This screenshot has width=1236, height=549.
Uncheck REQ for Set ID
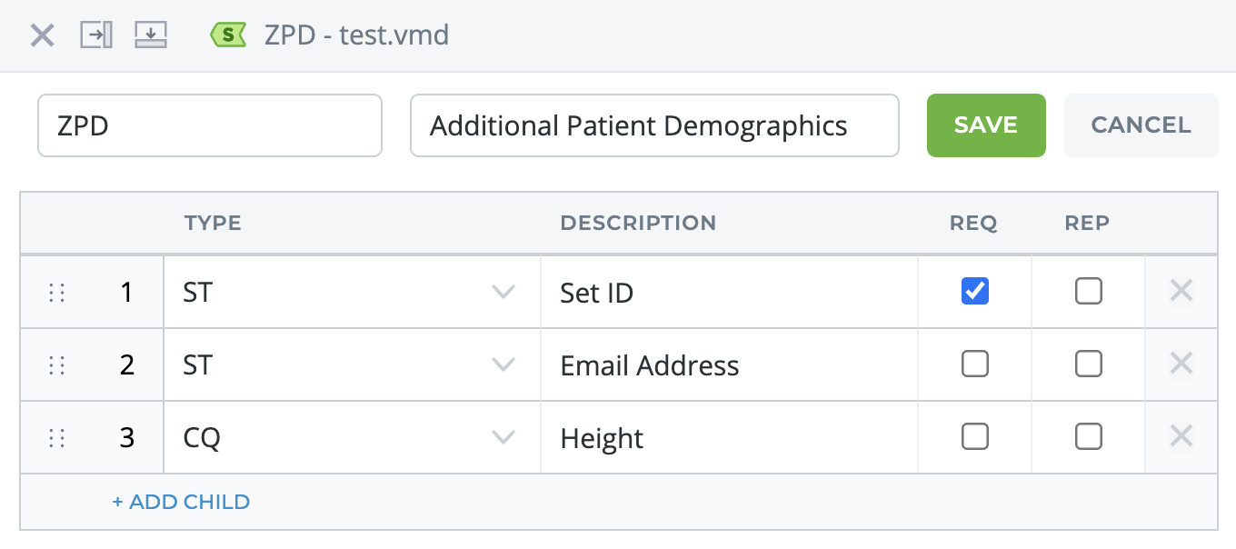tap(975, 291)
